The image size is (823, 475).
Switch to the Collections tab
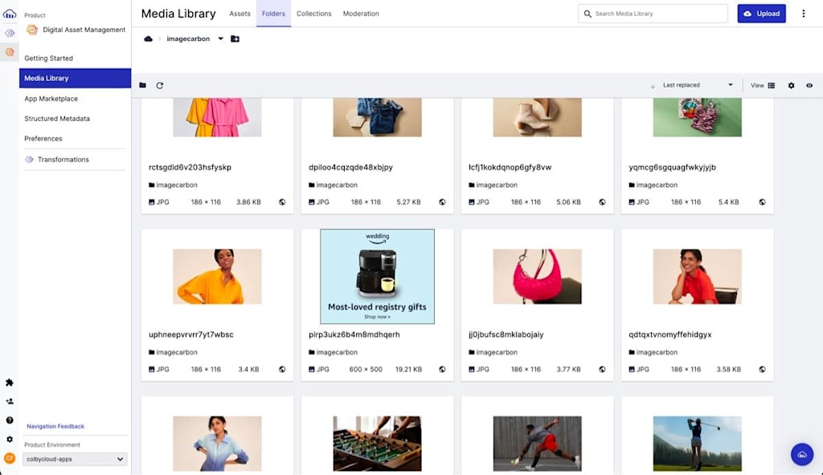314,14
